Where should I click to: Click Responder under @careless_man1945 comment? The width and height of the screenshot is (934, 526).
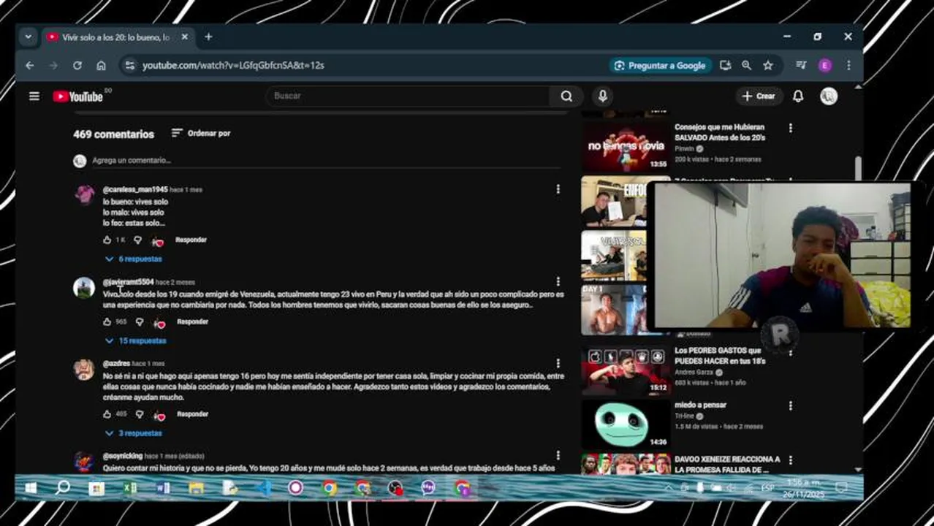pos(191,240)
